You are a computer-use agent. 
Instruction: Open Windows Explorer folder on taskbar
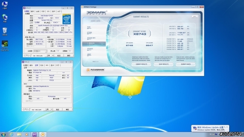click(x=19, y=134)
